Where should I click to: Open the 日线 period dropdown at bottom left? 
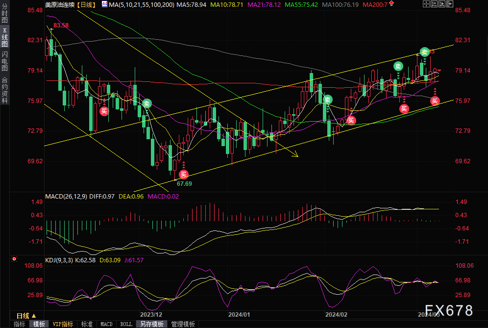[x=26, y=316]
